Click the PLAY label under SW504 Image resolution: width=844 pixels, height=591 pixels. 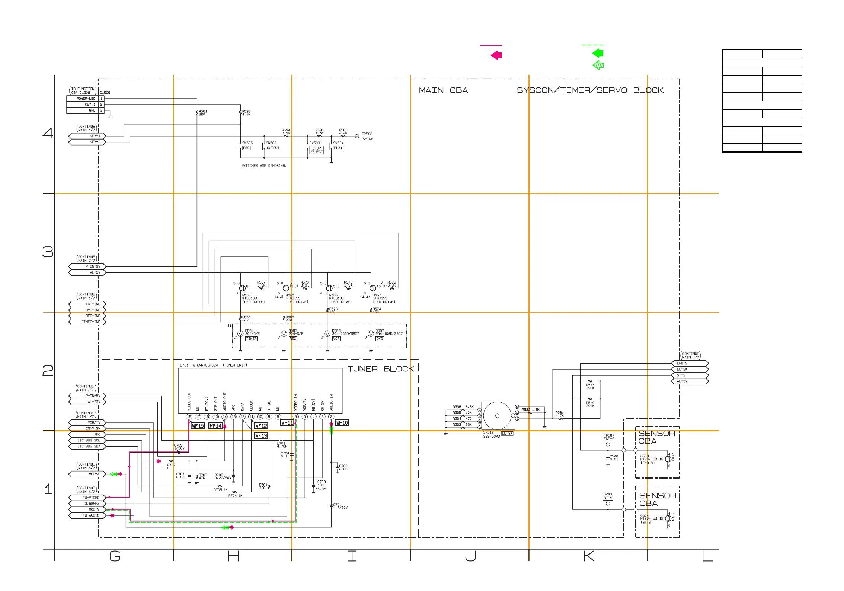[338, 148]
